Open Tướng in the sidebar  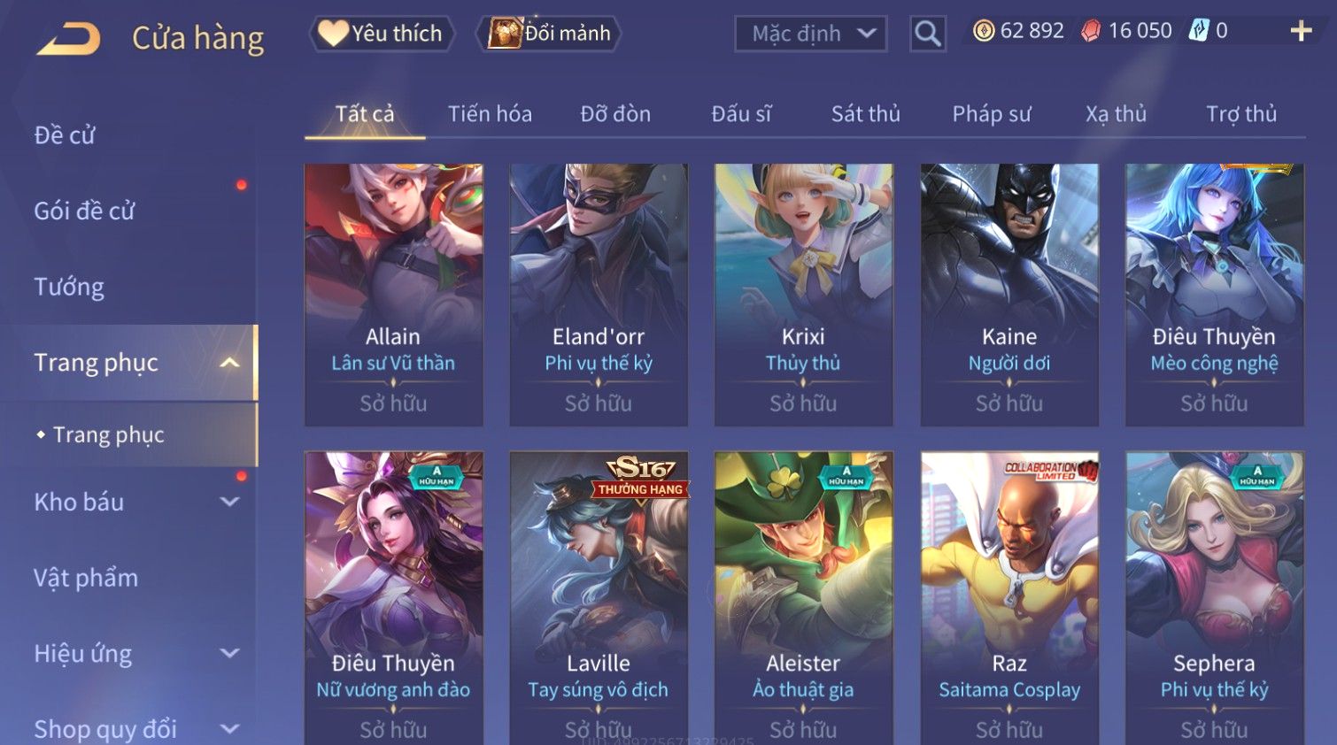coord(69,287)
